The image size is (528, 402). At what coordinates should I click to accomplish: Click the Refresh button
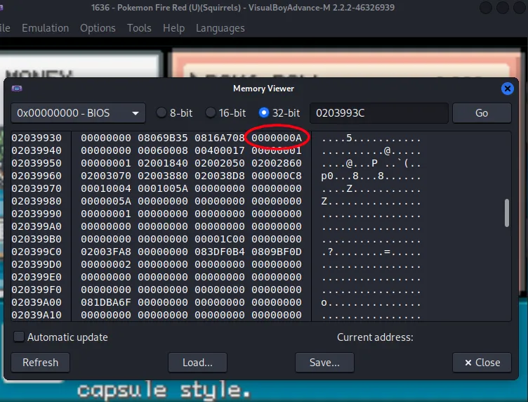(41, 363)
